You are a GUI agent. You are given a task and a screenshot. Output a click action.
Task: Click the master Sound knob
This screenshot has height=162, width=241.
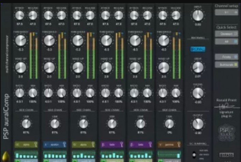pos(198,93)
